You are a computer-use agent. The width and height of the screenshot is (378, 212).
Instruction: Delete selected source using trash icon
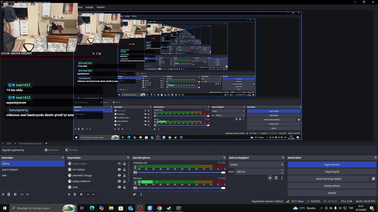(75, 194)
